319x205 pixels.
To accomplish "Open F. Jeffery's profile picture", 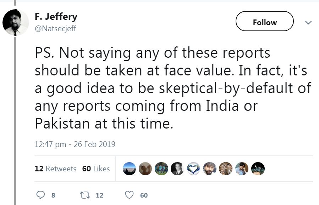I will tap(16, 23).
